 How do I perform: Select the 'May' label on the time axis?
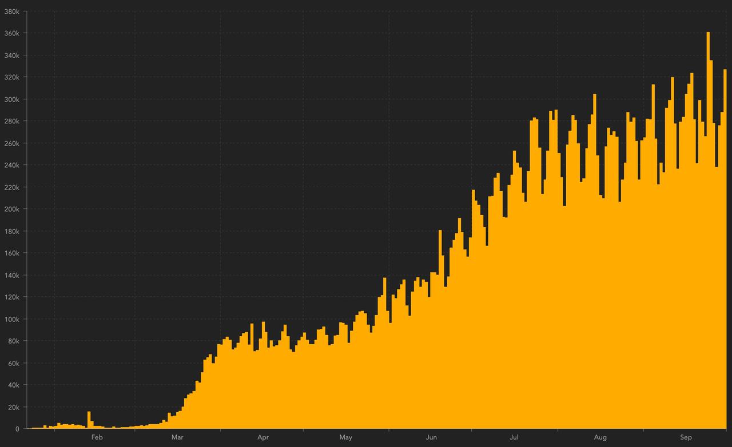pos(345,438)
